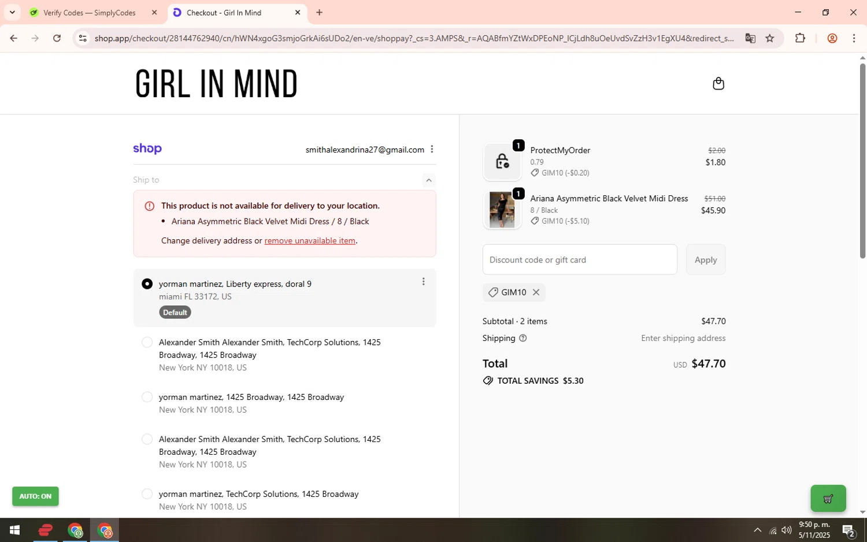Open the Chrome profile icon
Viewport: 867px width, 542px height.
tap(832, 38)
